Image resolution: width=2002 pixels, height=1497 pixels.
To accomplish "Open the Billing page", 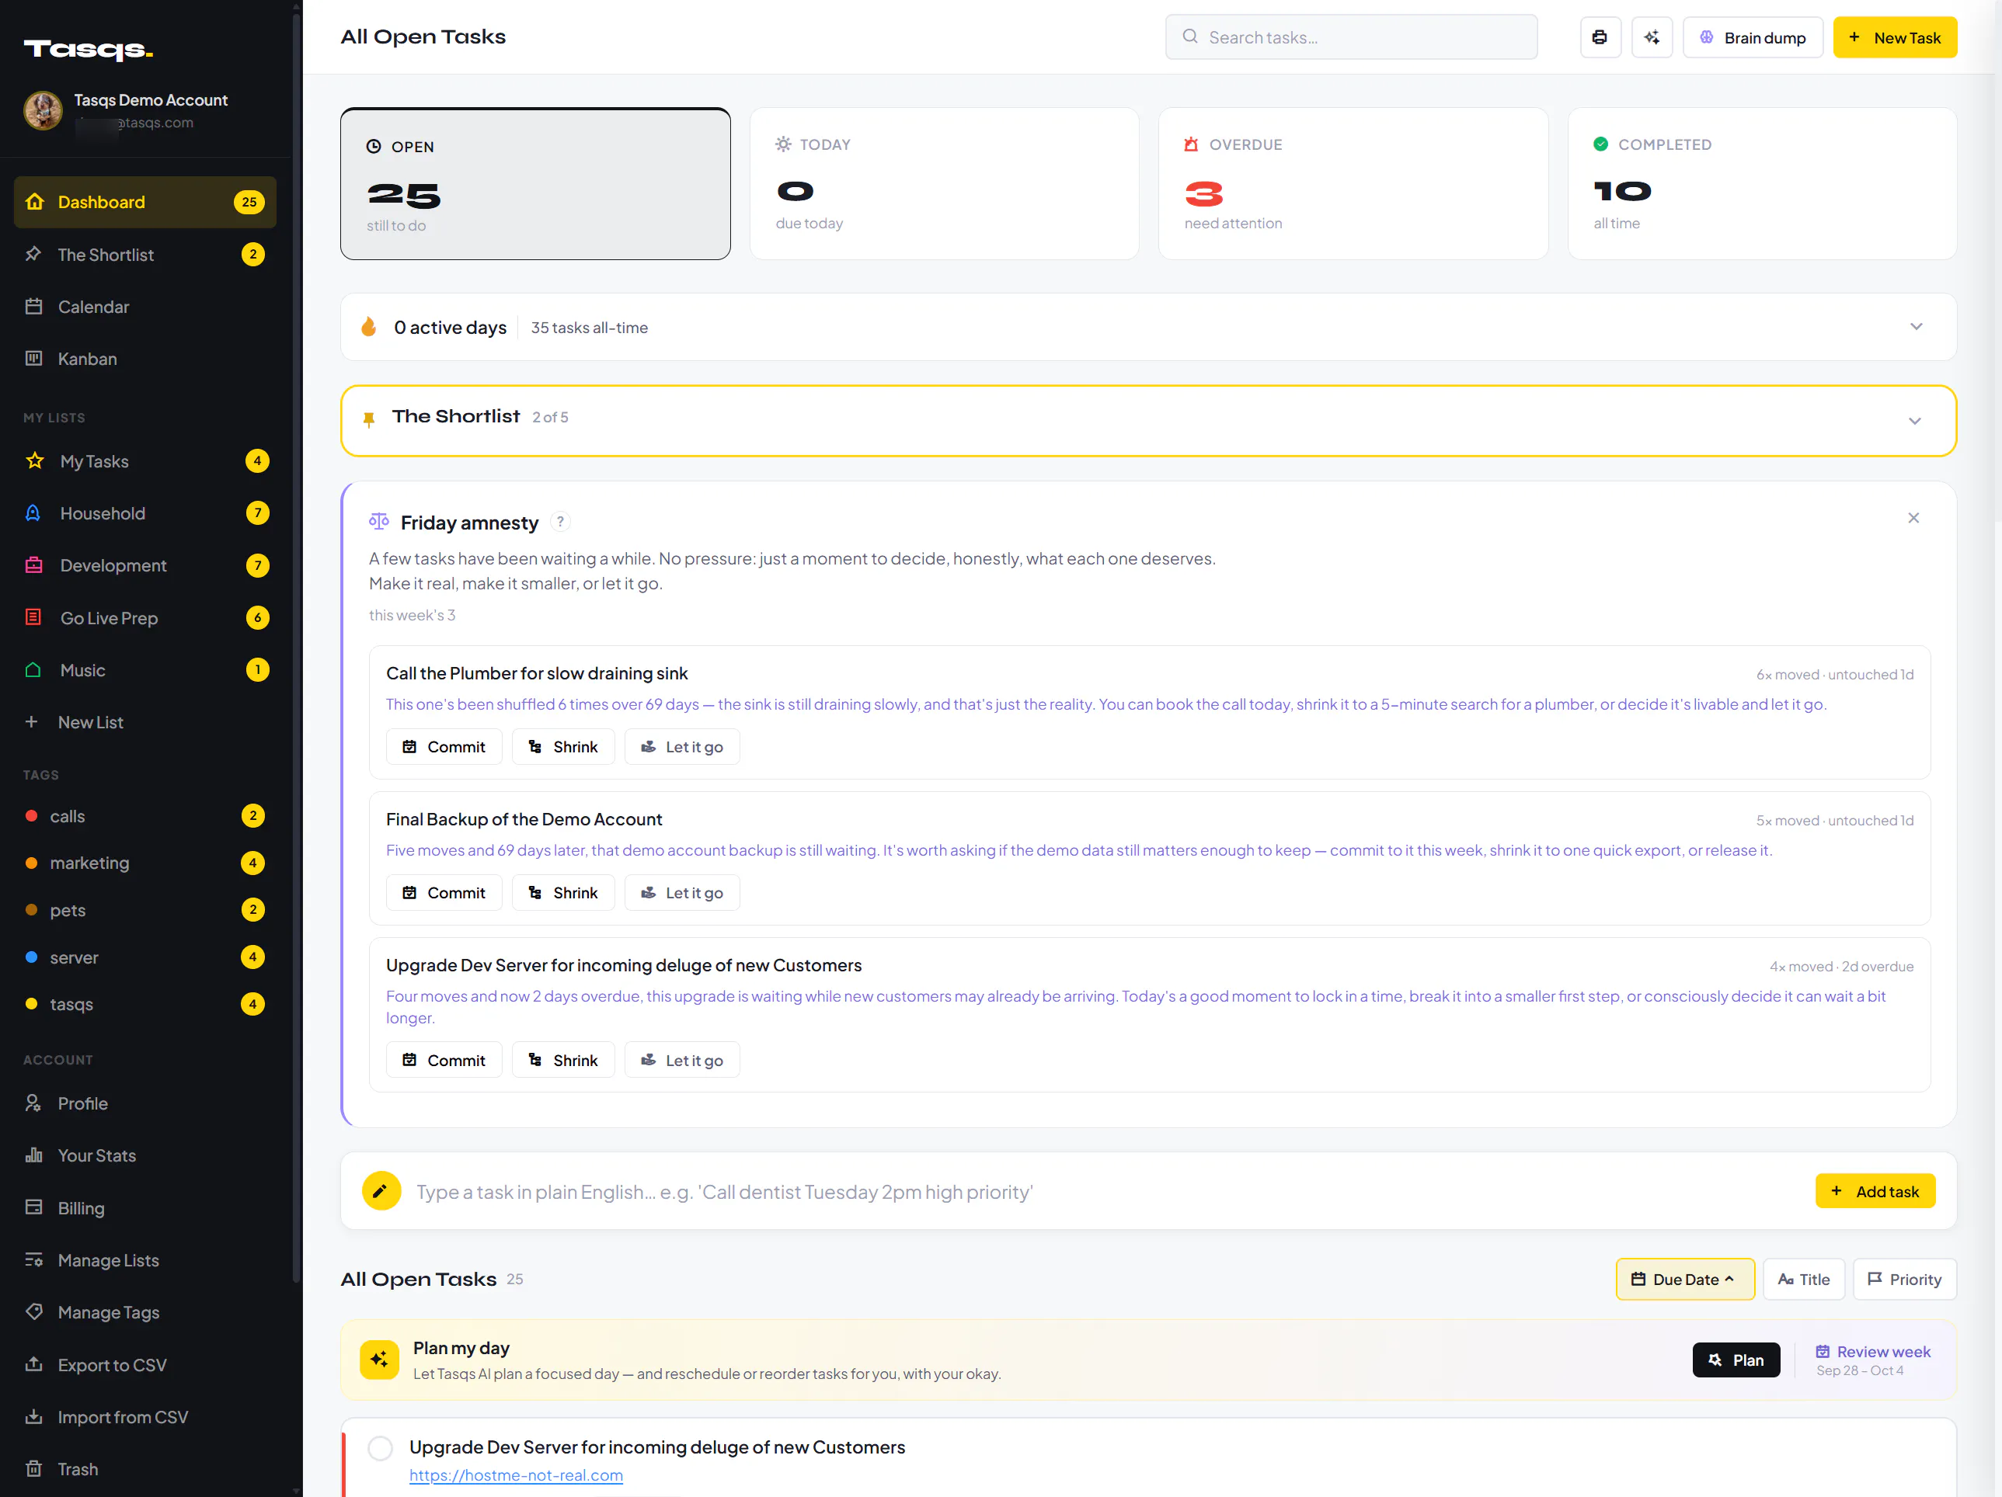I will click(x=144, y=1207).
